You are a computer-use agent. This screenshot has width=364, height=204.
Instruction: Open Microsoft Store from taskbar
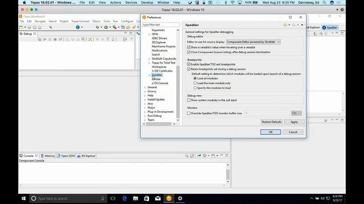coord(147,198)
